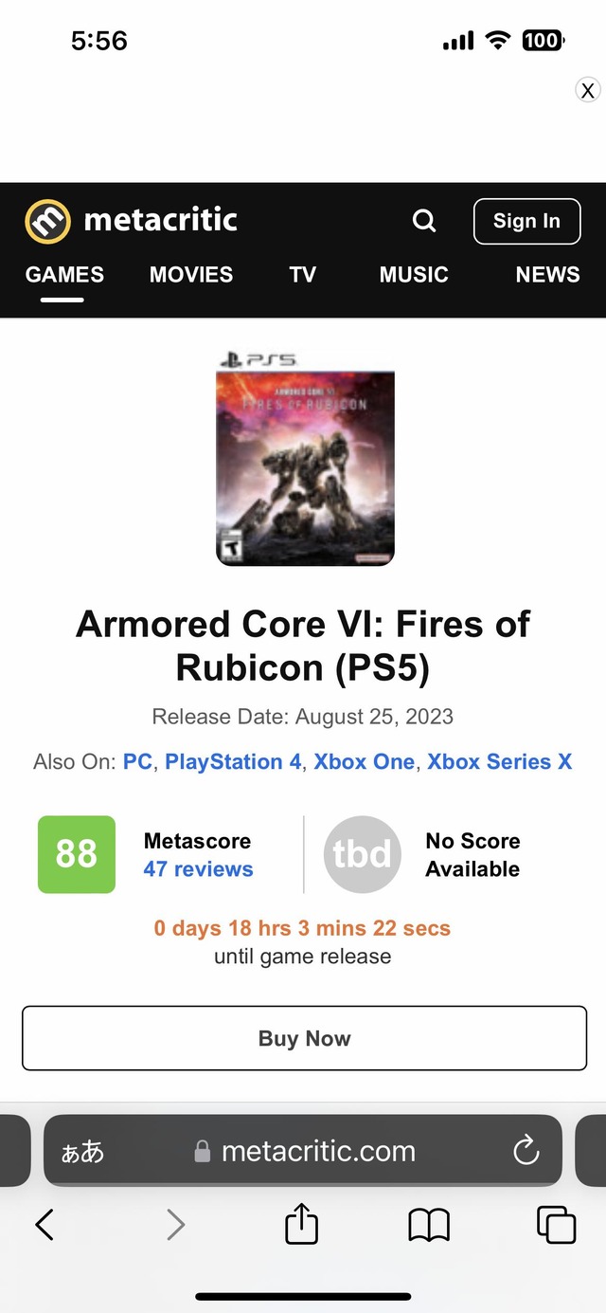Go to the News section

[x=547, y=275]
